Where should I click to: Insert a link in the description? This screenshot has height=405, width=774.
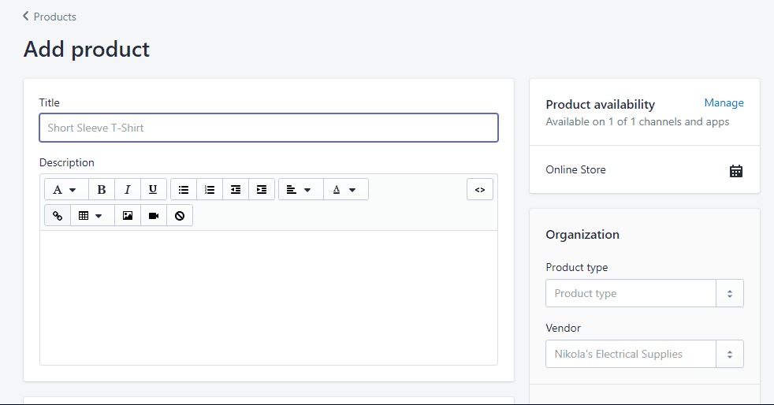click(58, 216)
